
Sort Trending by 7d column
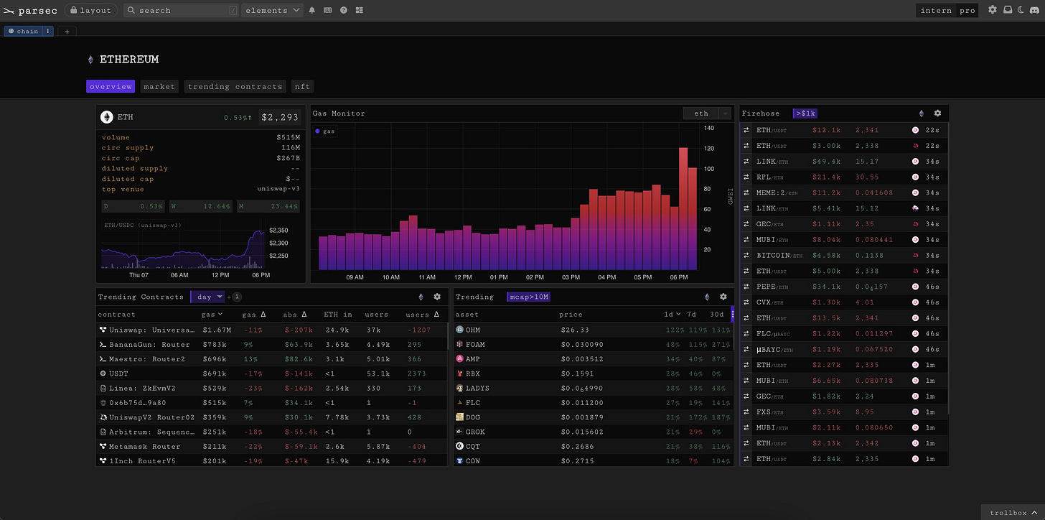pyautogui.click(x=691, y=314)
